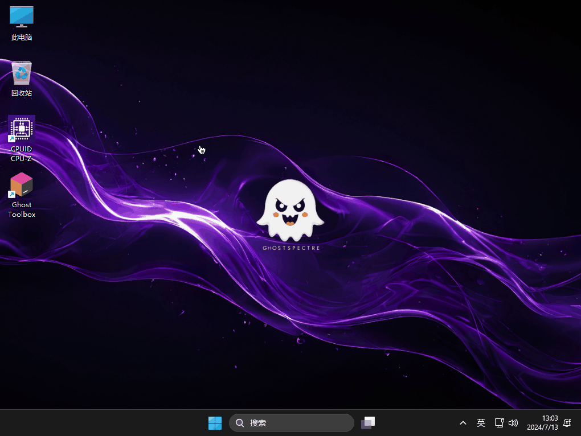Viewport: 581px width, 436px height.
Task: Open the network status icon
Action: point(499,423)
